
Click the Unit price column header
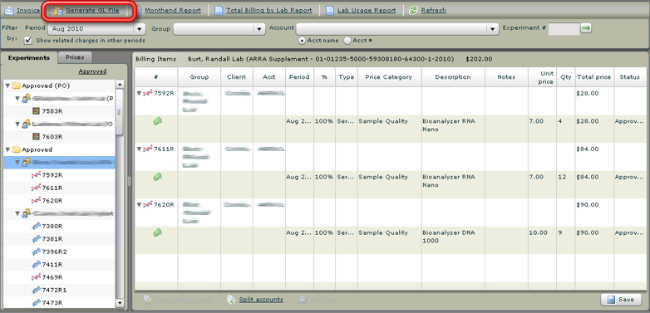[542, 77]
